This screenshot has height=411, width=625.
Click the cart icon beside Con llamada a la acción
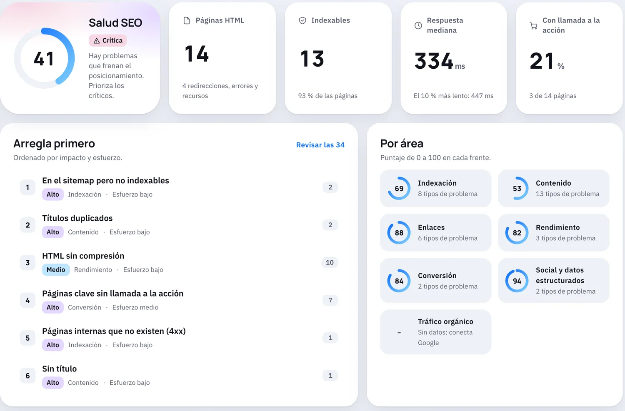click(x=533, y=25)
